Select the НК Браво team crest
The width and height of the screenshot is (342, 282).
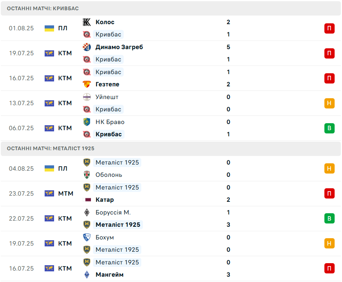coord(87,122)
